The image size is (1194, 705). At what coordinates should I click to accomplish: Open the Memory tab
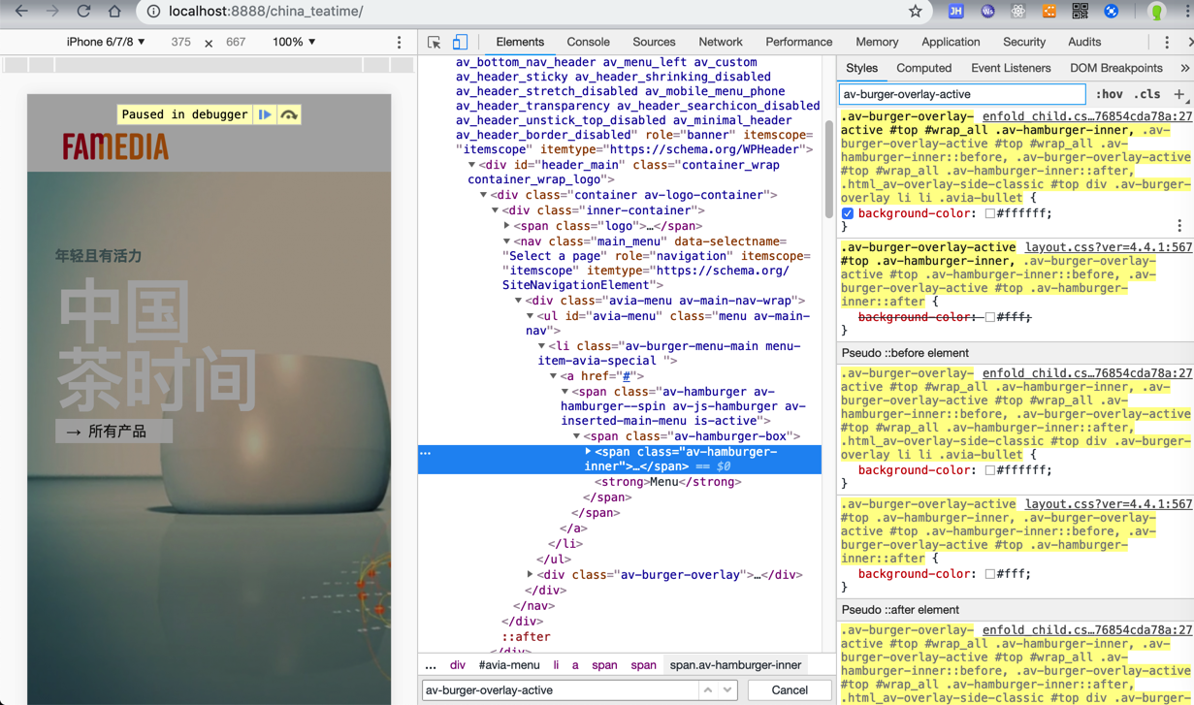coord(877,43)
